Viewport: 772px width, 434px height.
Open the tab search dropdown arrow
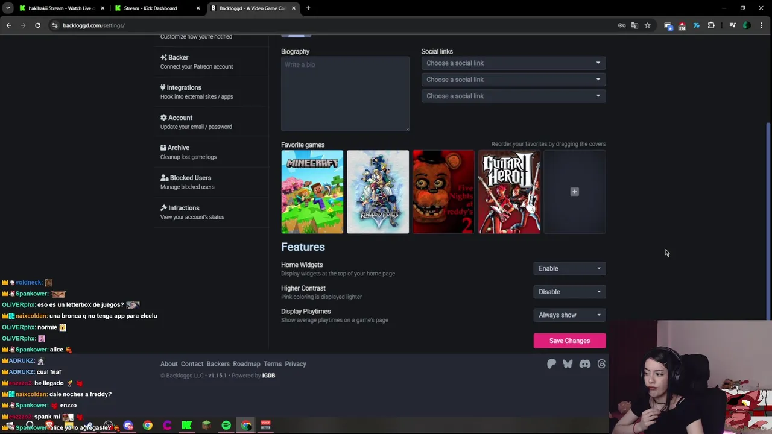pos(8,8)
